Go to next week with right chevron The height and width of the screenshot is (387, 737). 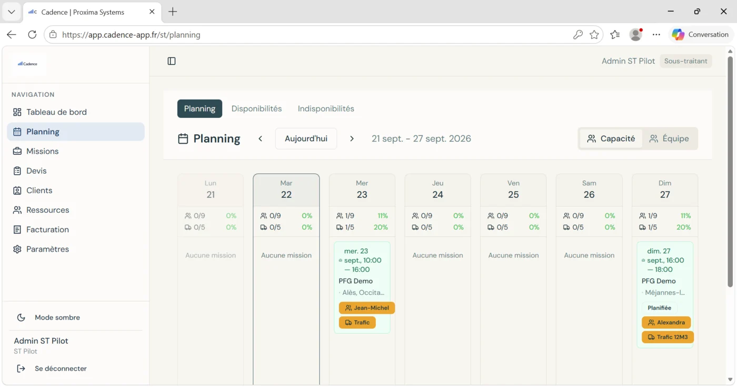pyautogui.click(x=352, y=138)
